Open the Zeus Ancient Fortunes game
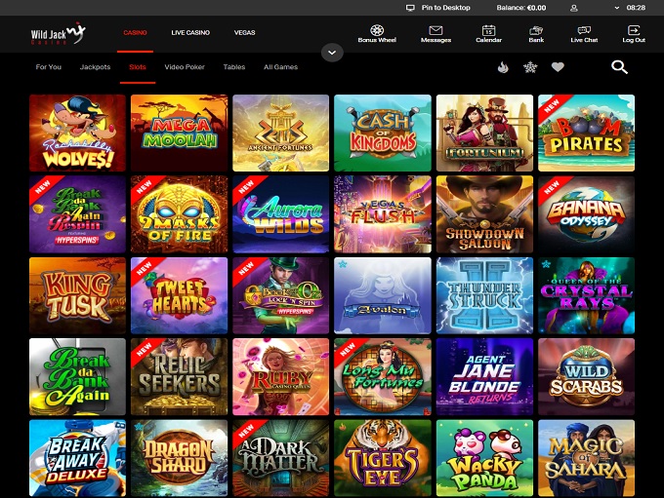Screen dimensions: 664x498 [281, 133]
